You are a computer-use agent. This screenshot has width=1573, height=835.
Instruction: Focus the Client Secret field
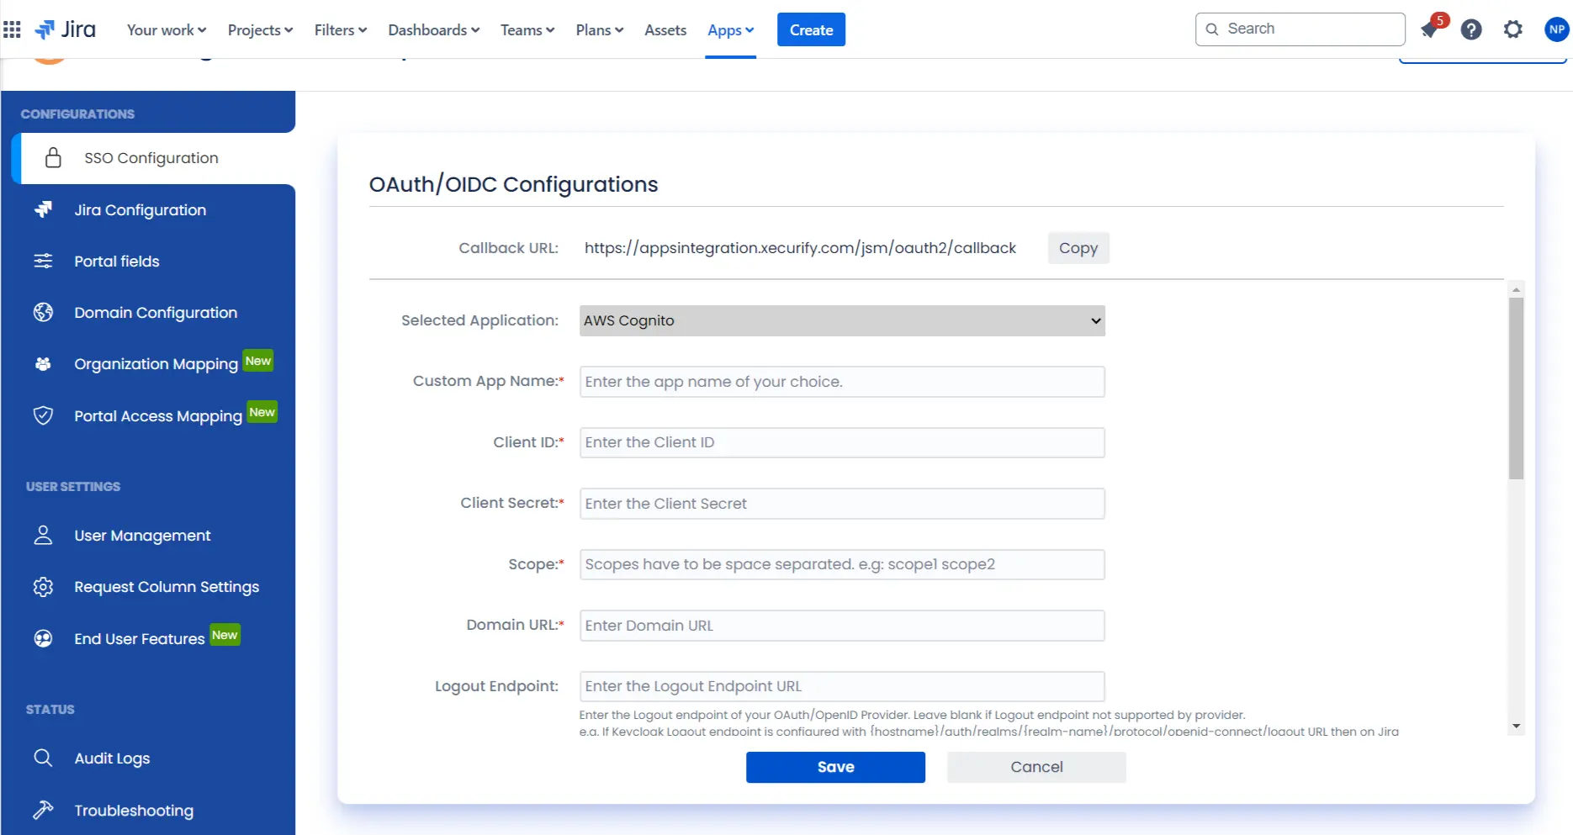click(842, 504)
